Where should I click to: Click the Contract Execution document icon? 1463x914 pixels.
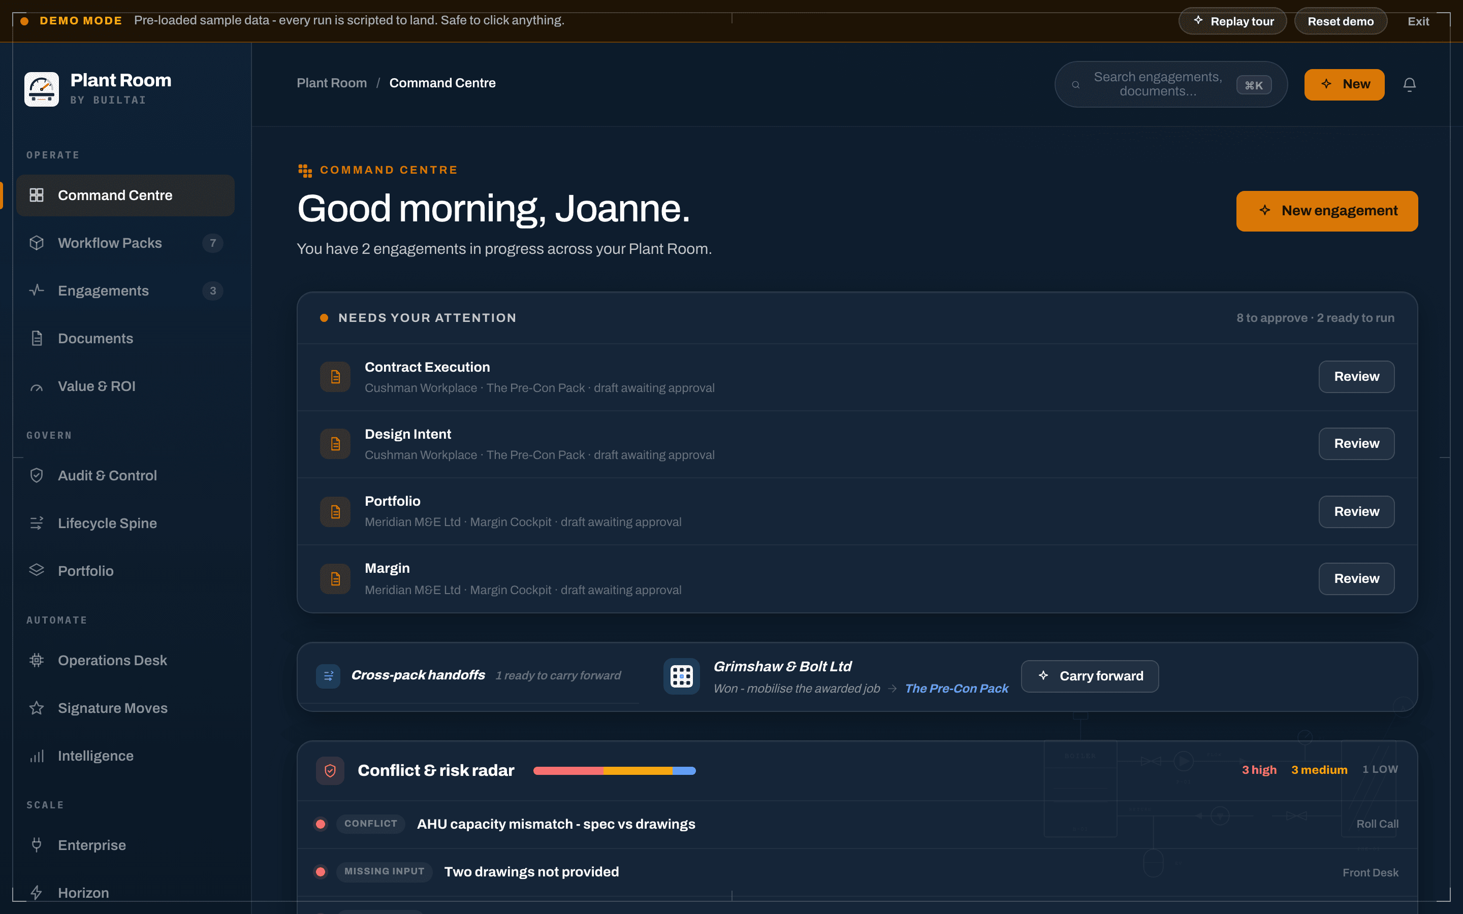point(335,377)
